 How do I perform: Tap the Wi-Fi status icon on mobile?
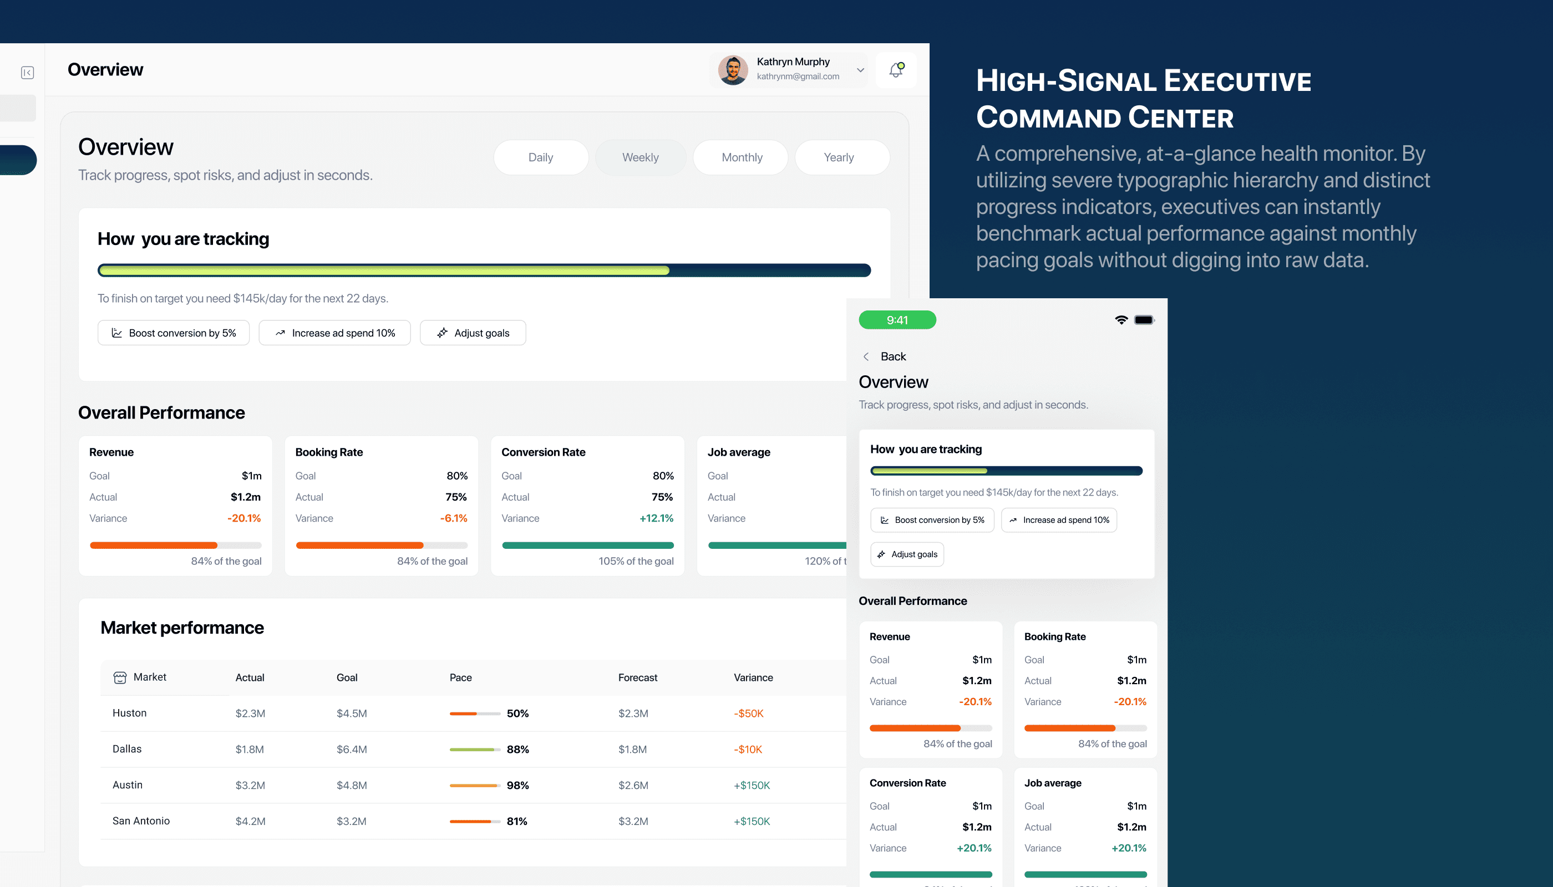[x=1121, y=320]
